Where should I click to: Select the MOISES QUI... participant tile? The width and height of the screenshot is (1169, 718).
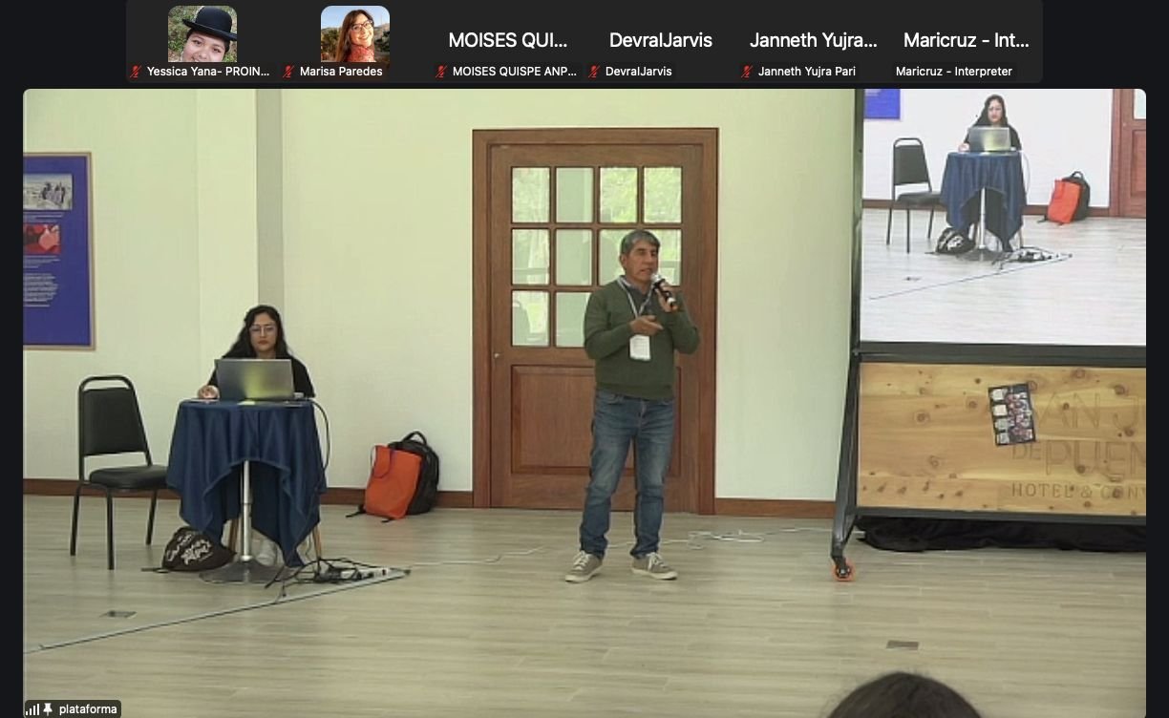[508, 40]
